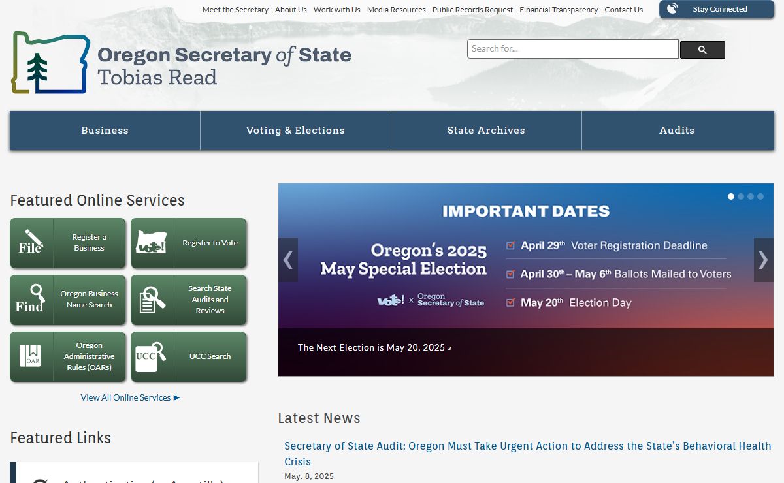
Task: Select the second carousel dot
Action: 741,196
